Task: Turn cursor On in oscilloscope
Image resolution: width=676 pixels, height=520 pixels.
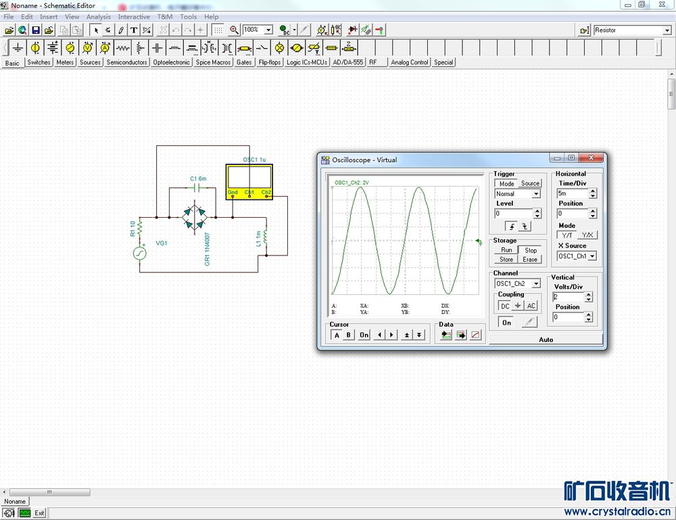Action: click(364, 335)
